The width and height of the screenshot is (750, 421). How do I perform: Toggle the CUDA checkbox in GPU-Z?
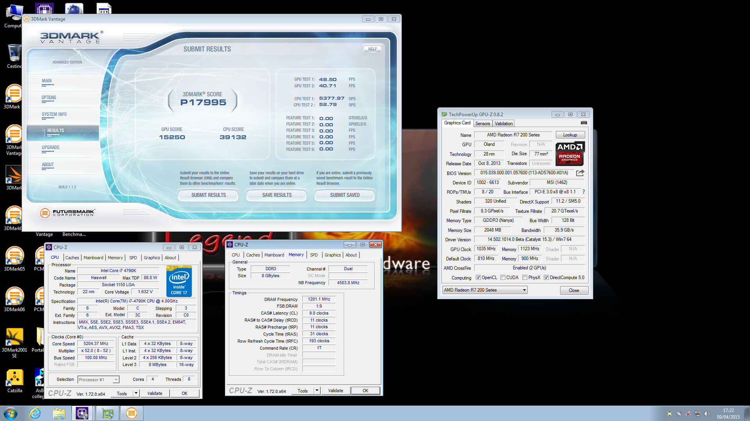[503, 278]
